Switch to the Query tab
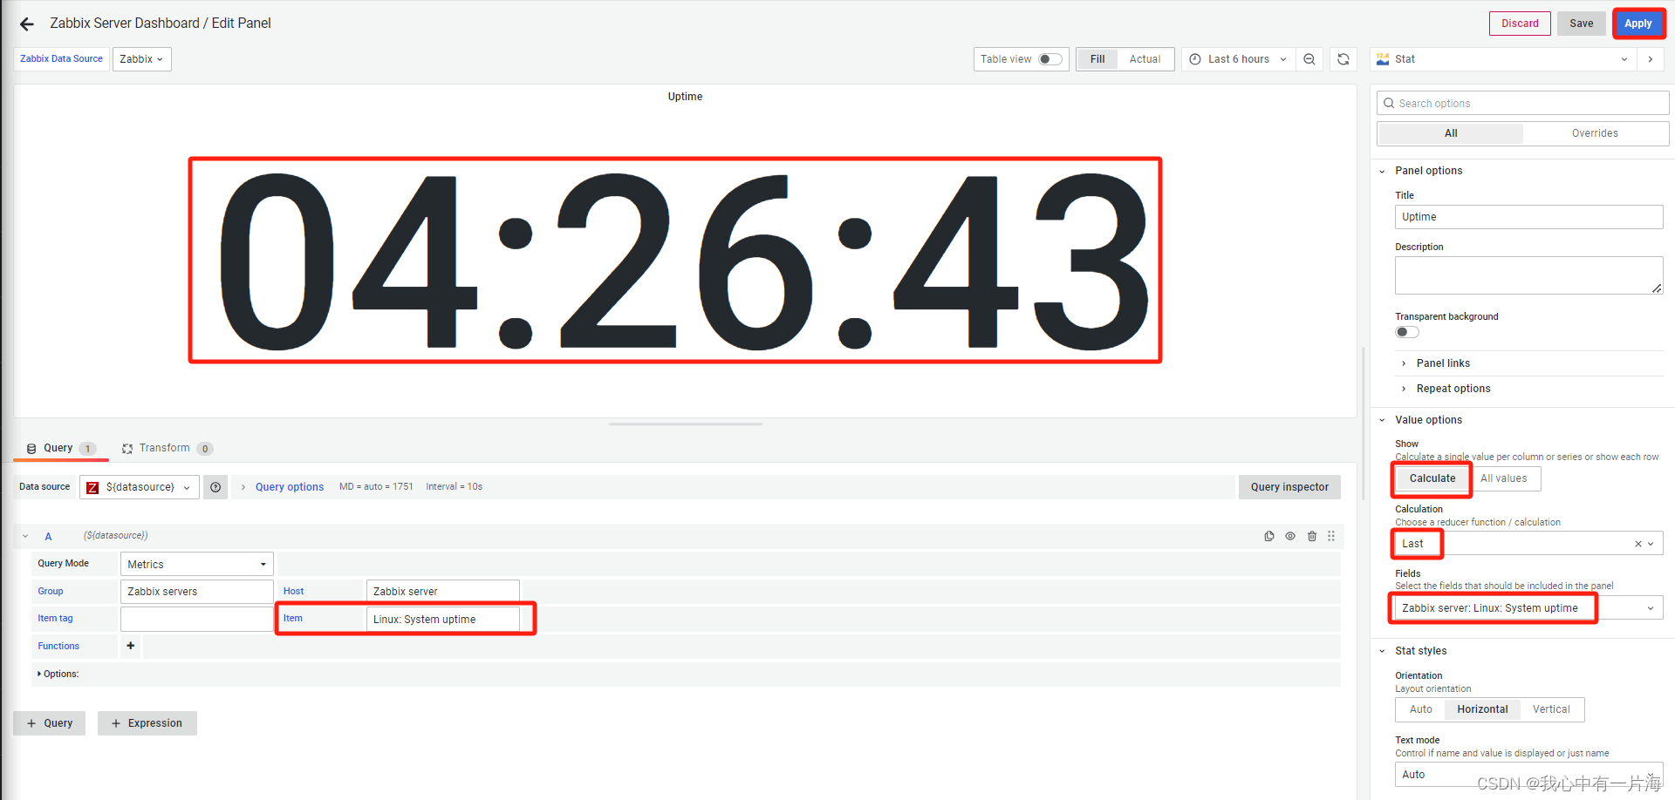 tap(60, 448)
